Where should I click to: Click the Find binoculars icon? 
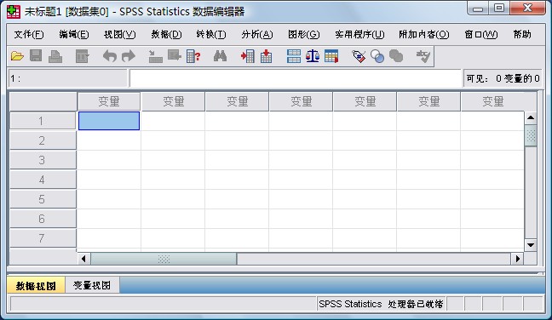pyautogui.click(x=220, y=56)
